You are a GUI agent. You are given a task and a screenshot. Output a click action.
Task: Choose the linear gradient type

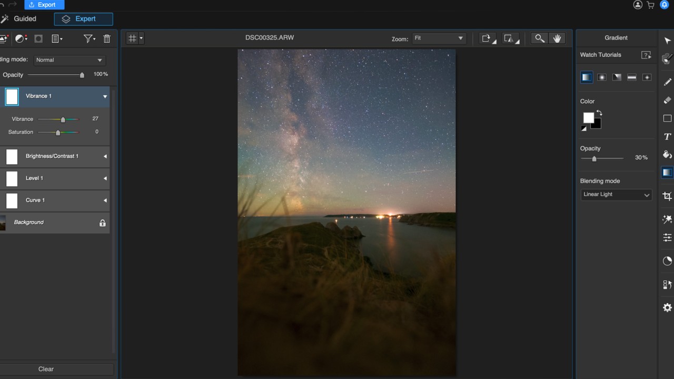coord(586,77)
